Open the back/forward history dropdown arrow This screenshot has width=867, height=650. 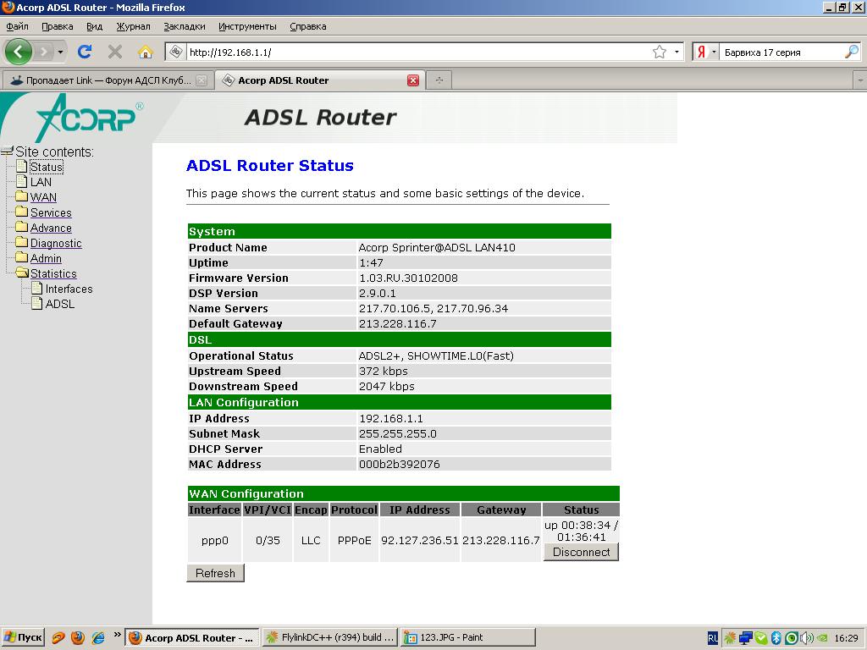60,52
